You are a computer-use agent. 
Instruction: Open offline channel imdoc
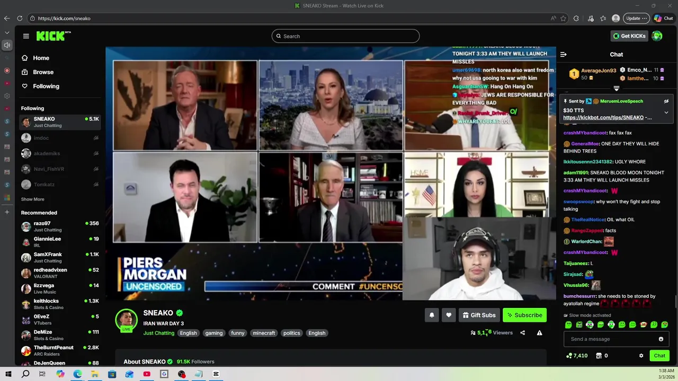(60, 138)
